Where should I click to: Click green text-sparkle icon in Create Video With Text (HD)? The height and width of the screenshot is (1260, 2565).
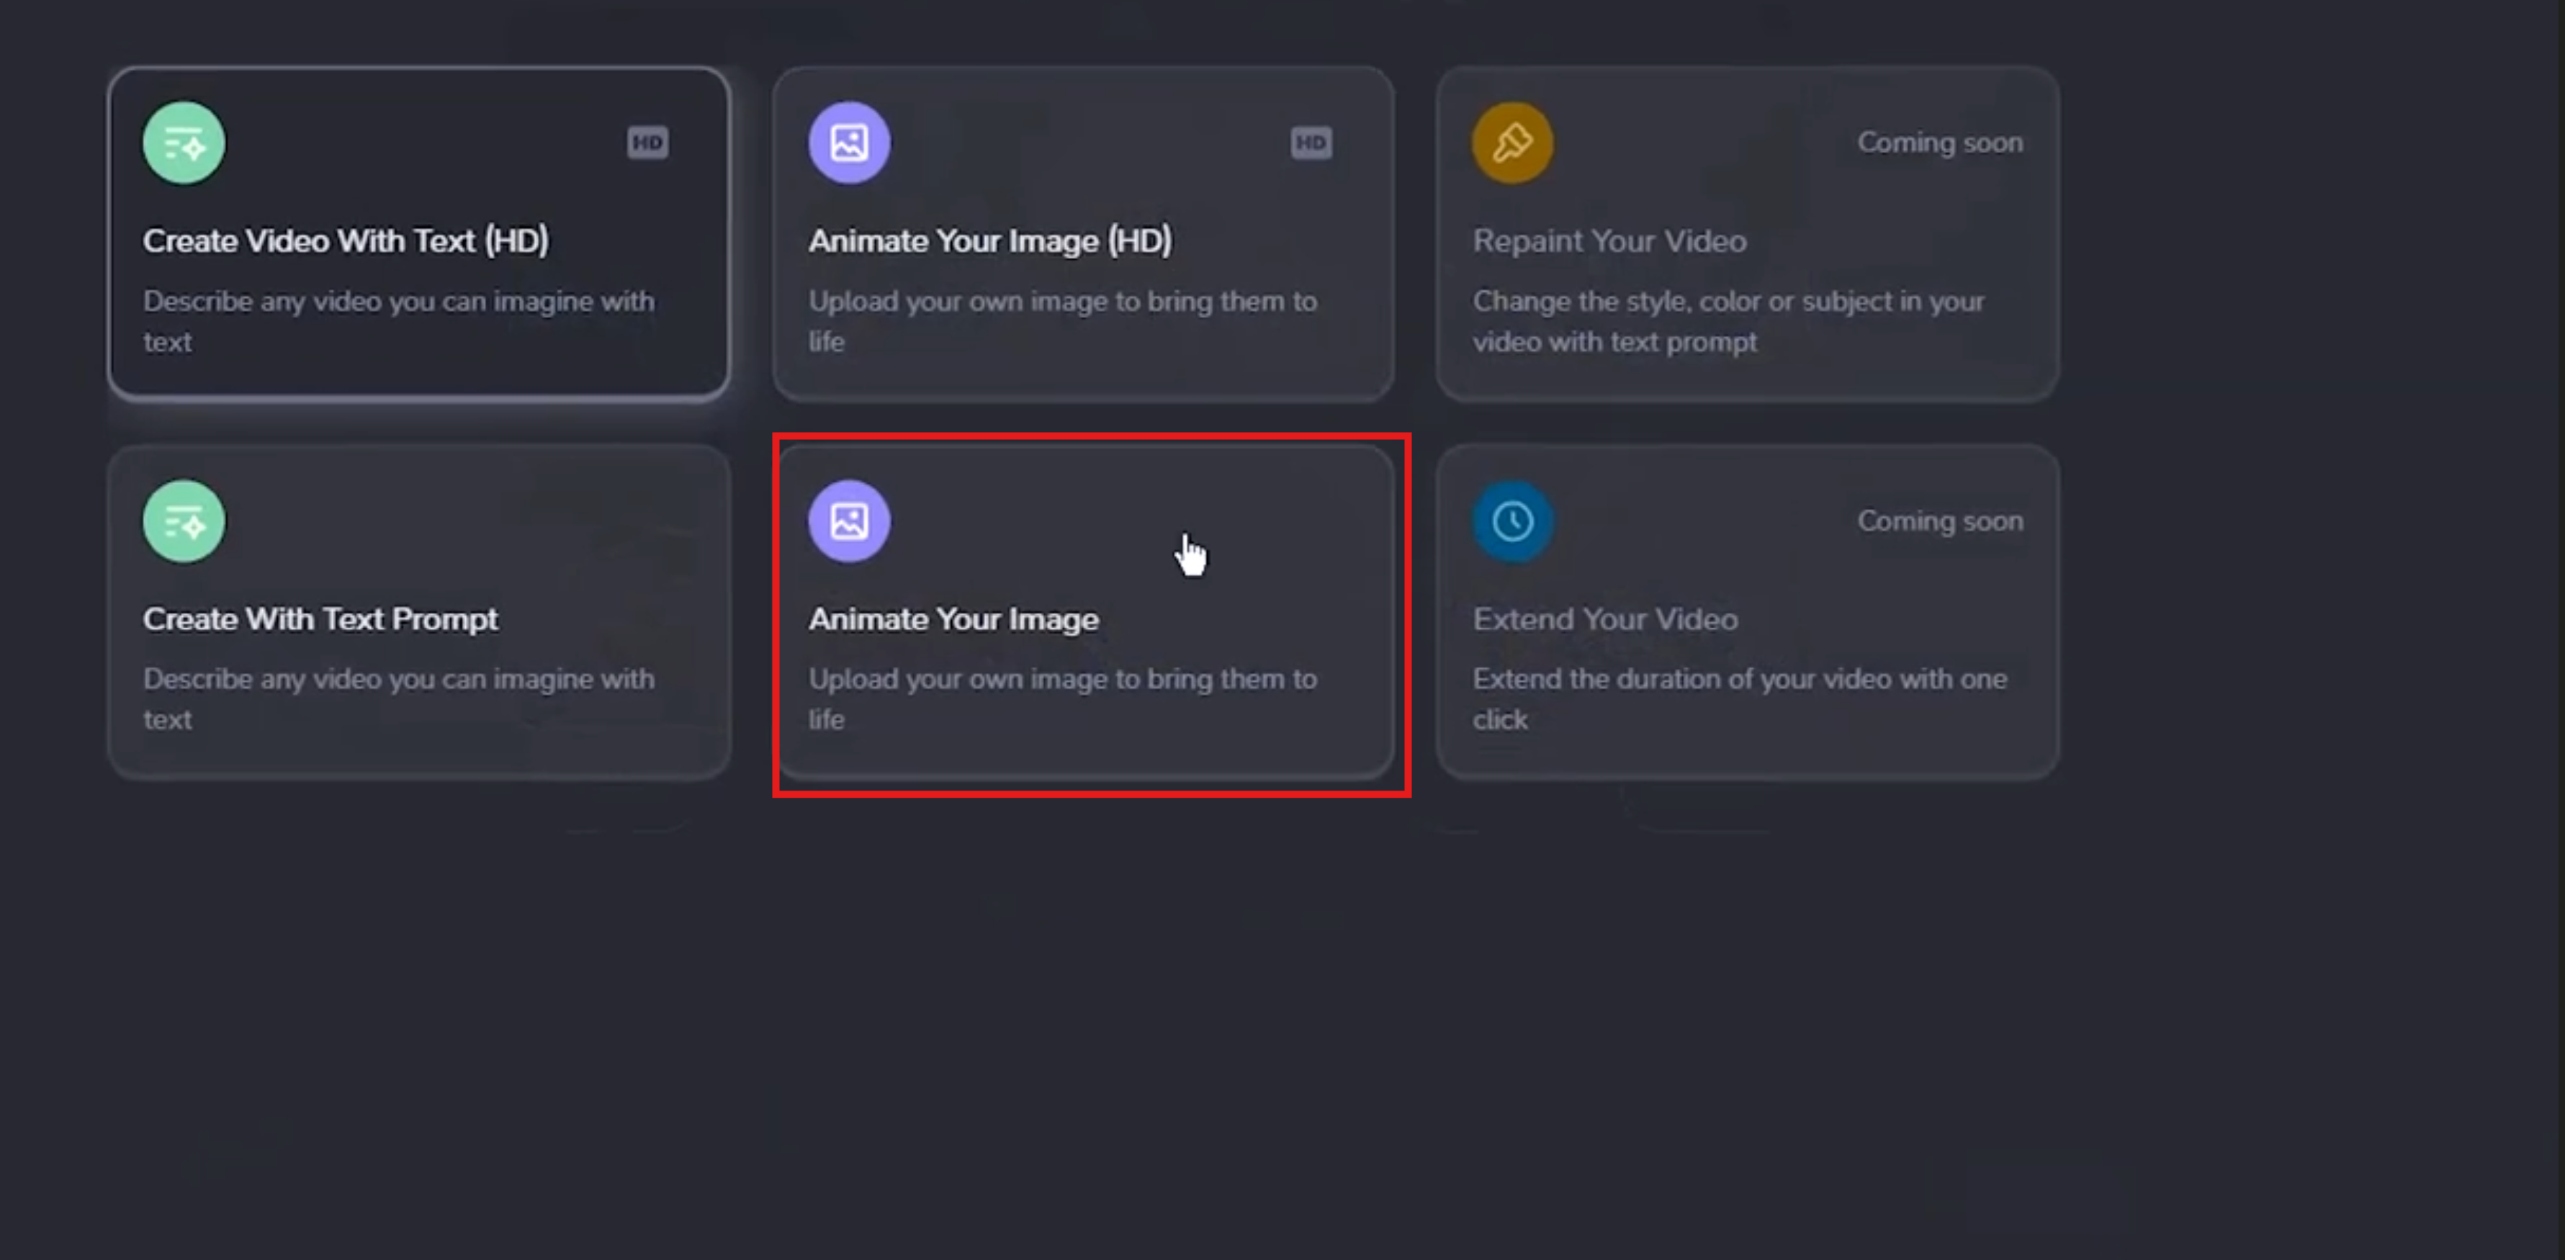[x=183, y=143]
